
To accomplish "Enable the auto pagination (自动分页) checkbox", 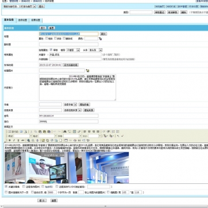I will [x=32, y=192].
